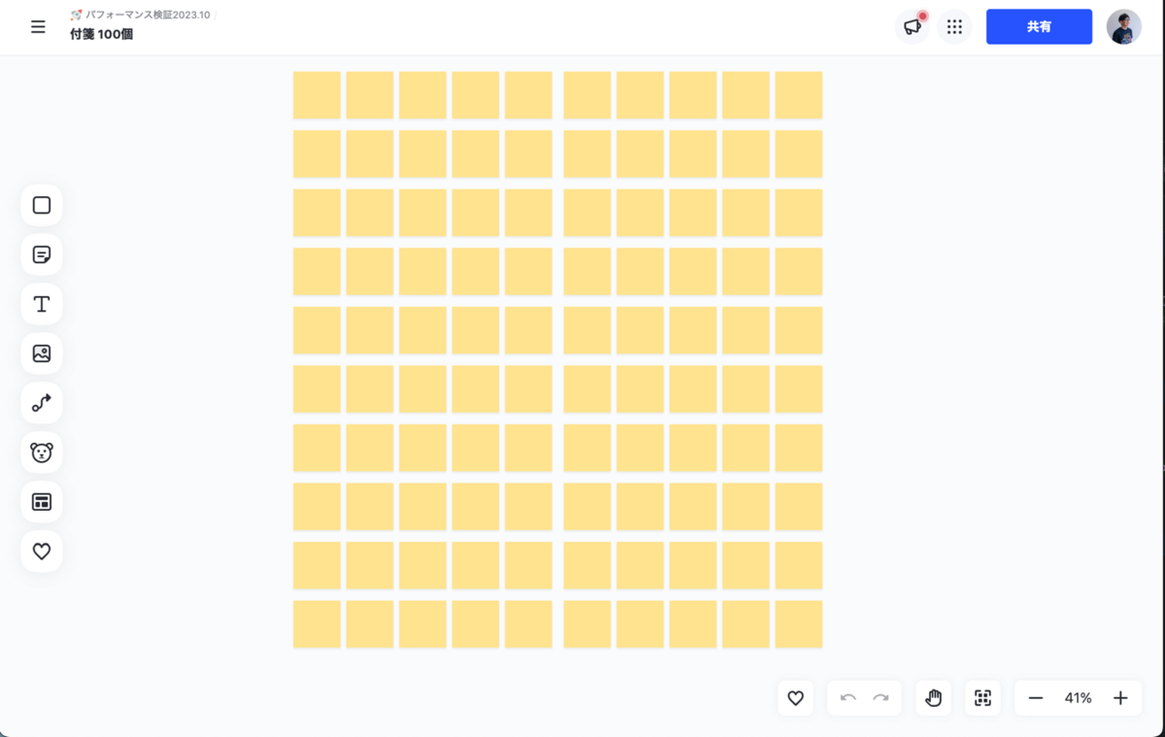Select the Shape tool
Viewport: 1165px width, 737px height.
click(x=42, y=205)
